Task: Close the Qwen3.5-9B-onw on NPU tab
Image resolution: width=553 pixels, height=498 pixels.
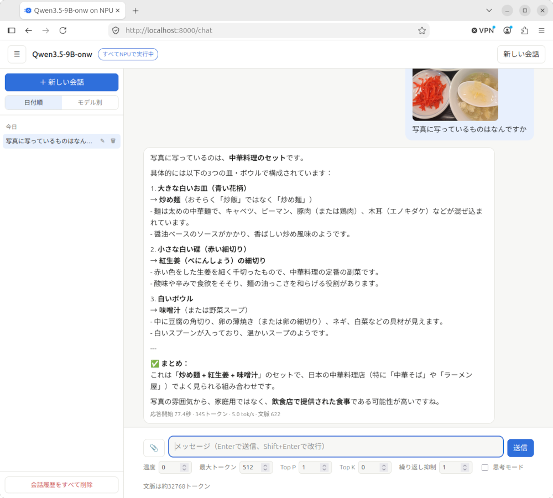Action: pyautogui.click(x=118, y=11)
